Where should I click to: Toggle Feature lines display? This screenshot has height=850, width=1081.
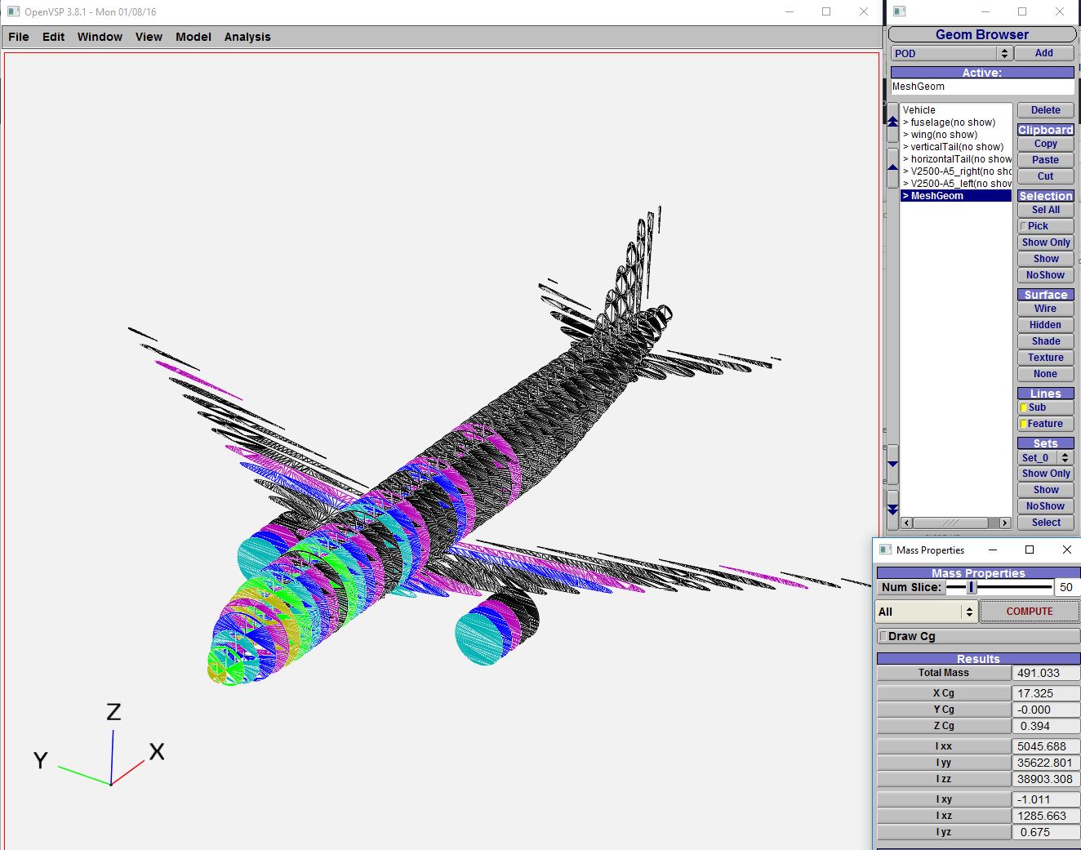click(1045, 424)
